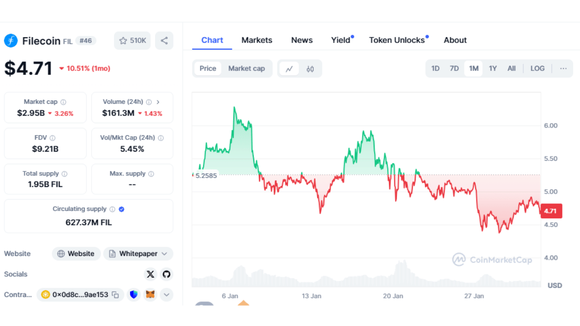Open the Token Unlocks tab
580x326 pixels.
pyautogui.click(x=397, y=40)
